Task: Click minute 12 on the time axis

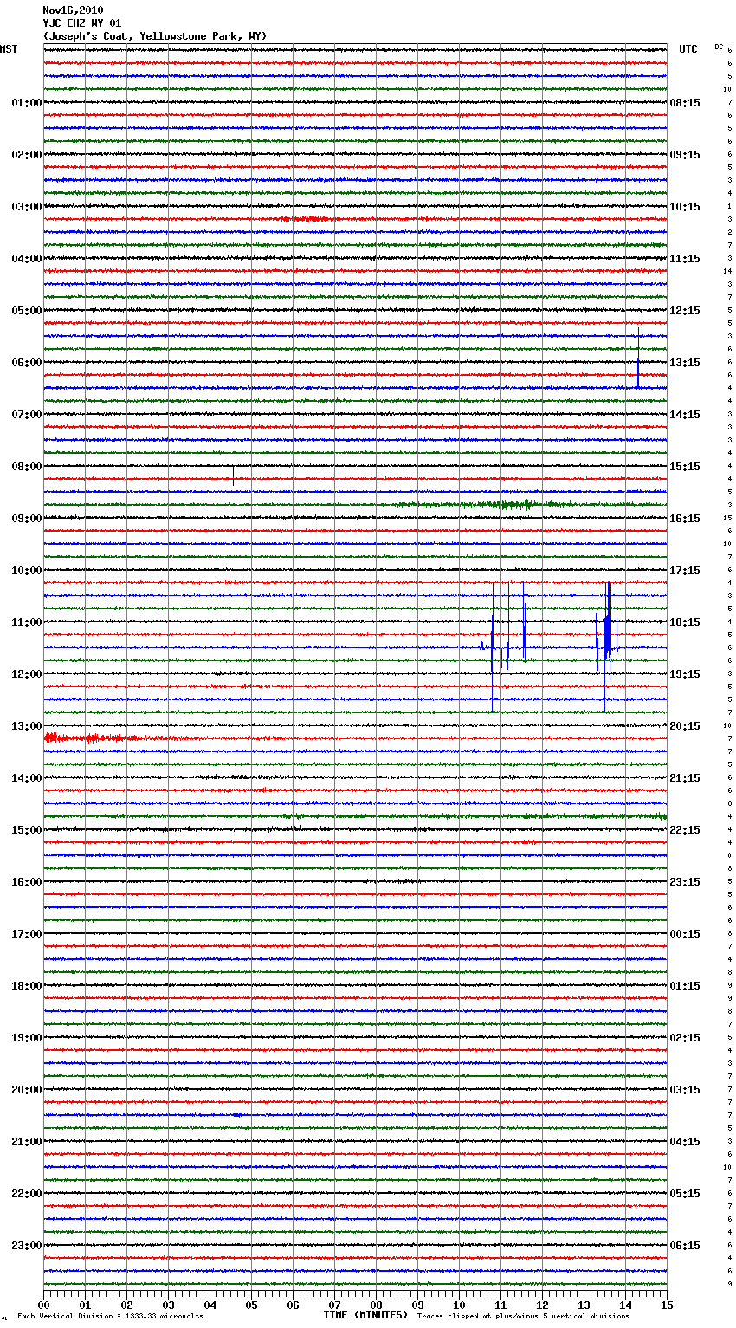Action: (x=542, y=1305)
